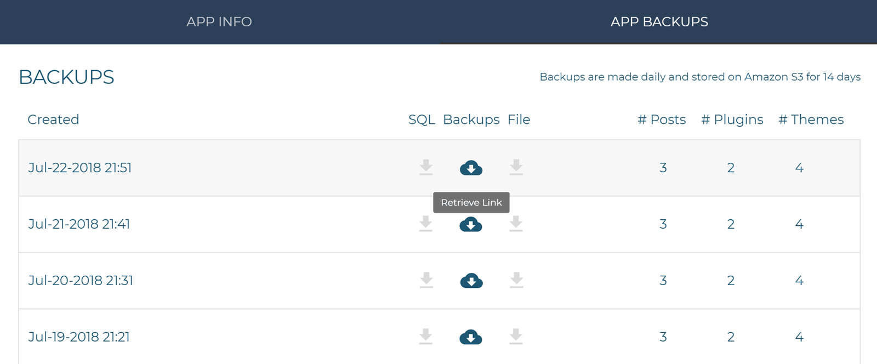Download the SQL backup from Jul-22-2018 row

426,168
